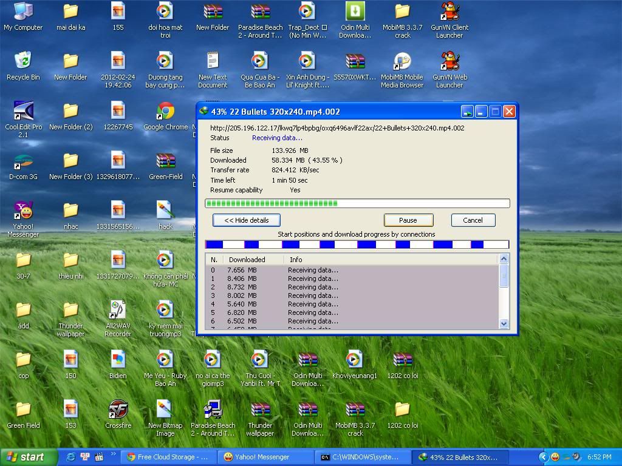Switch to 43% 22 Bullets taskbar button

point(460,458)
